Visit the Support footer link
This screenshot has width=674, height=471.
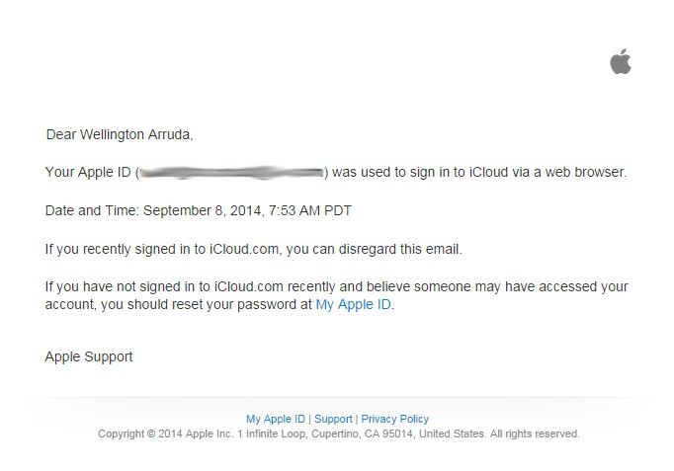click(333, 419)
